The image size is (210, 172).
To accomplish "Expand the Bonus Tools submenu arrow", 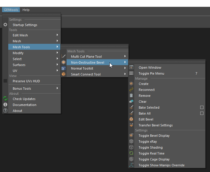I will pos(57,88).
